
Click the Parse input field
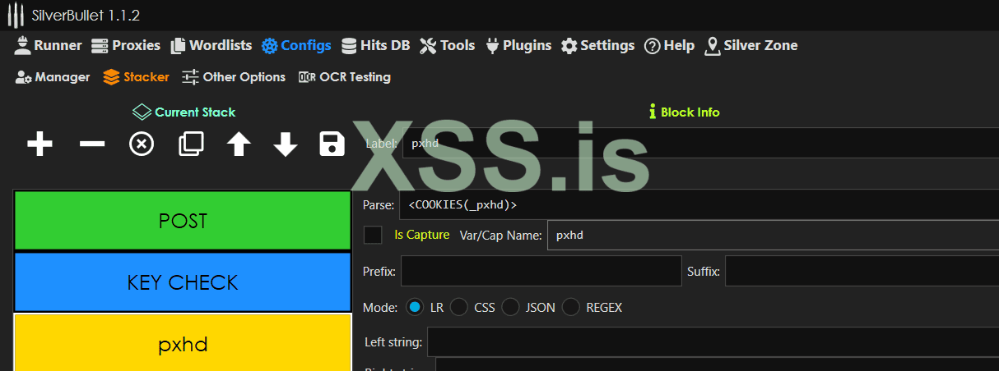(699, 205)
